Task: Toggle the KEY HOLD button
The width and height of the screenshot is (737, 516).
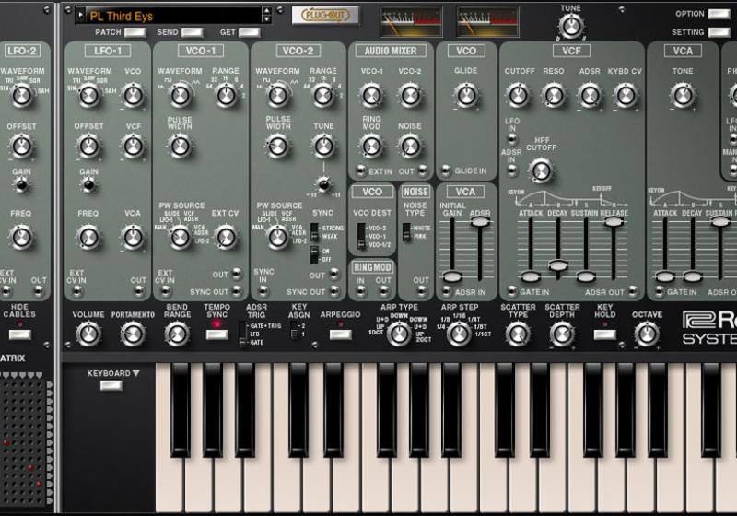Action: pos(605,334)
